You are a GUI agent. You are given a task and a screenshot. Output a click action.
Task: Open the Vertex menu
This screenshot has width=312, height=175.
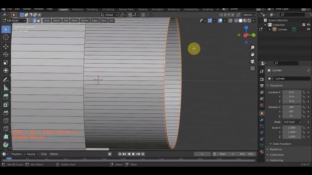pyautogui.click(x=84, y=20)
